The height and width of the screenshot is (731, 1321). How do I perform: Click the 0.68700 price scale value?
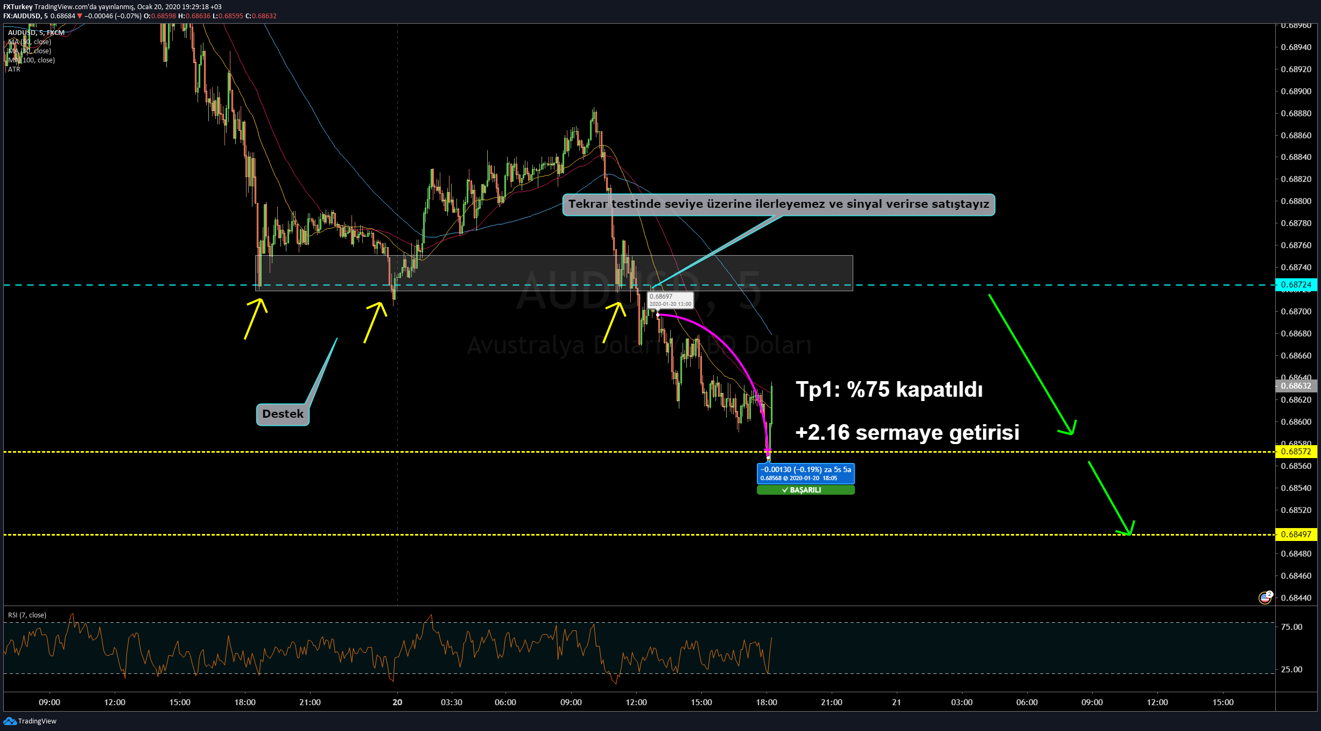[1296, 312]
